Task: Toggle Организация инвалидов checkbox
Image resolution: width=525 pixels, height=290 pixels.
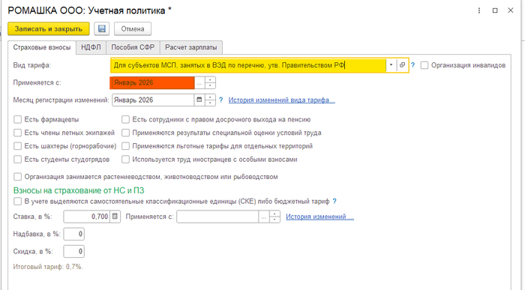Action: (424, 65)
